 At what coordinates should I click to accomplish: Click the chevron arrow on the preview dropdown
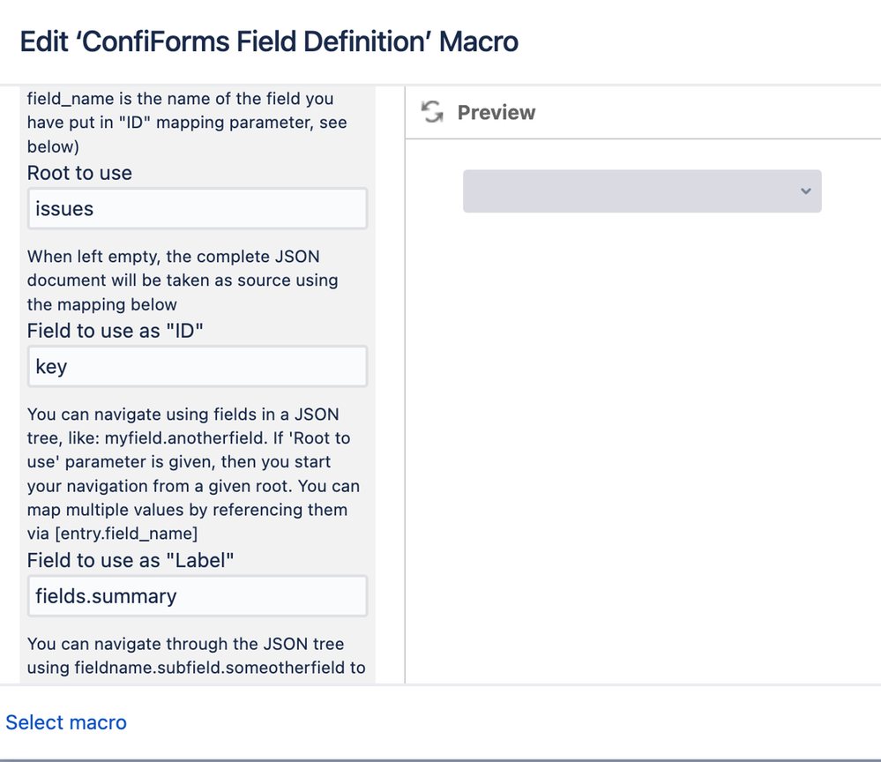point(806,191)
